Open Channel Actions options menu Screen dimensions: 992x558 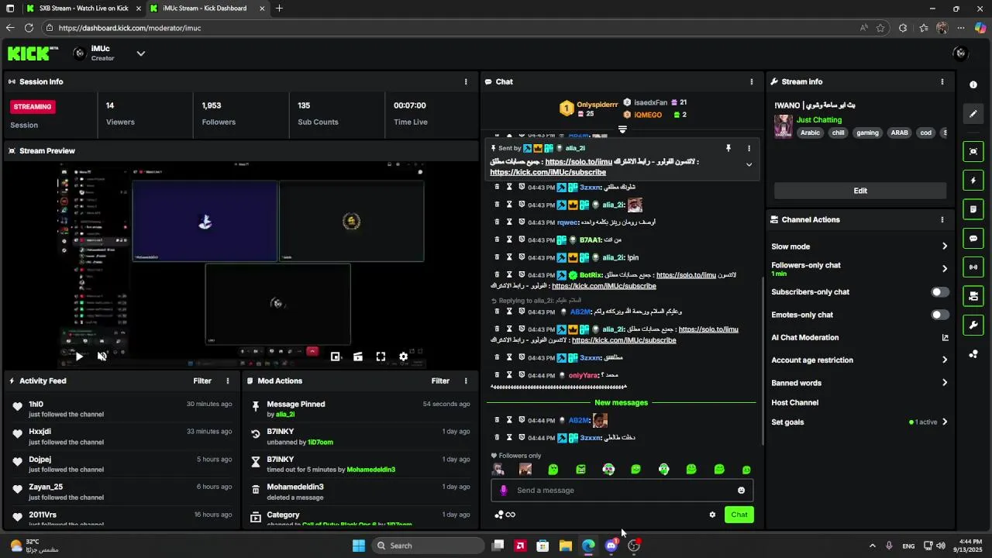click(x=942, y=219)
